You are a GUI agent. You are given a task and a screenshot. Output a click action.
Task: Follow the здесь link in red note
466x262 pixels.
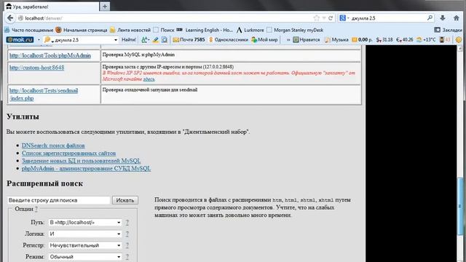coord(149,79)
